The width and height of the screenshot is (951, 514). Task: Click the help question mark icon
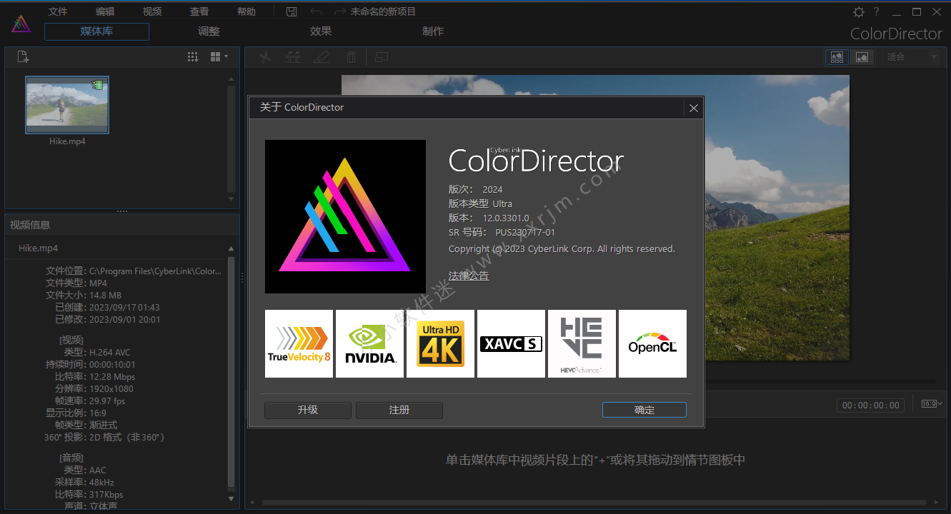877,11
